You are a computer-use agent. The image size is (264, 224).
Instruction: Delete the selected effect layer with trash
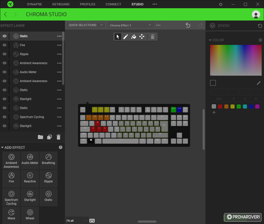(58, 137)
